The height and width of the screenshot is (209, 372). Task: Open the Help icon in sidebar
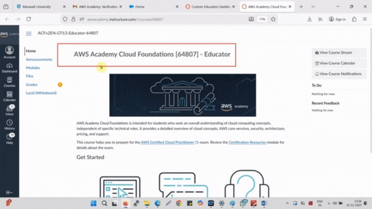pyautogui.click(x=9, y=139)
